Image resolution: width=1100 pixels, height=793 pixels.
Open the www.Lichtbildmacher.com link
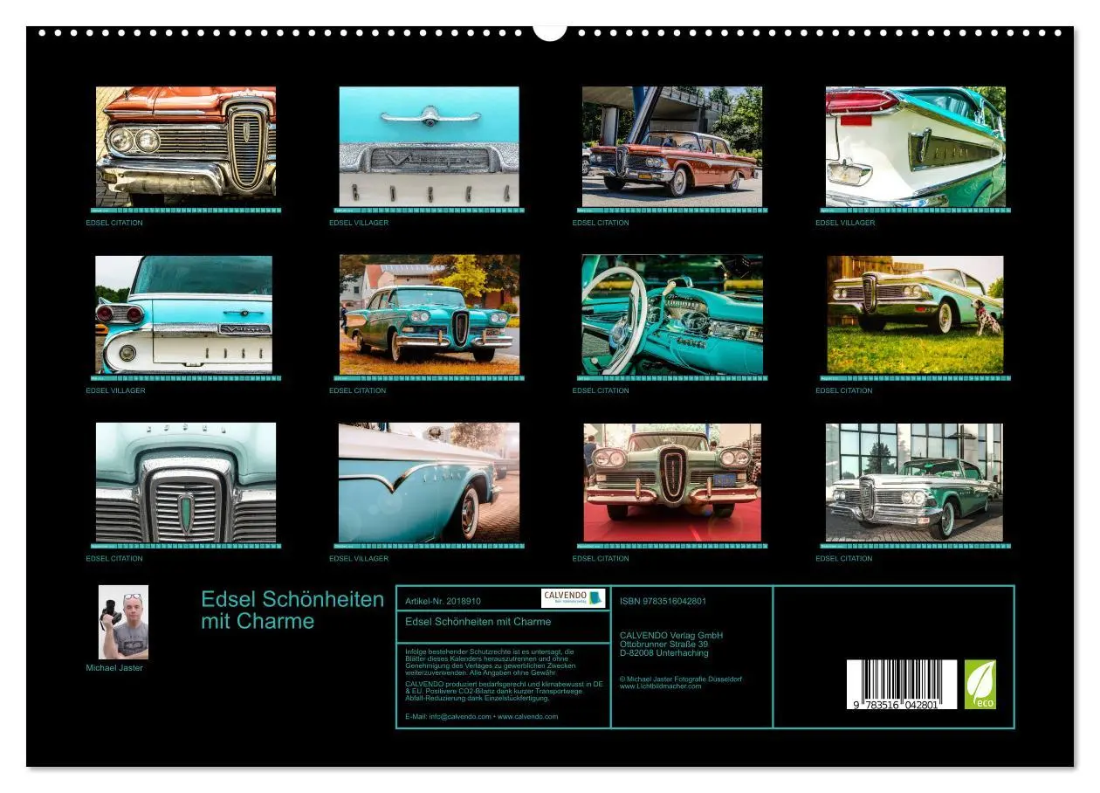[x=660, y=686]
